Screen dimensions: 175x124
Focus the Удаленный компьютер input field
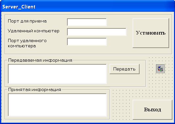[x=97, y=32]
